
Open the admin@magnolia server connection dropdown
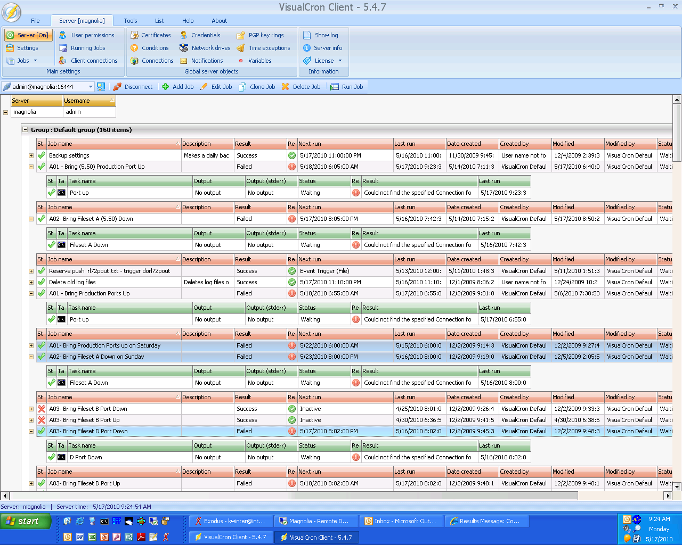coord(91,87)
